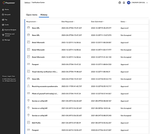Open the Cards sidebar item

[7, 25]
